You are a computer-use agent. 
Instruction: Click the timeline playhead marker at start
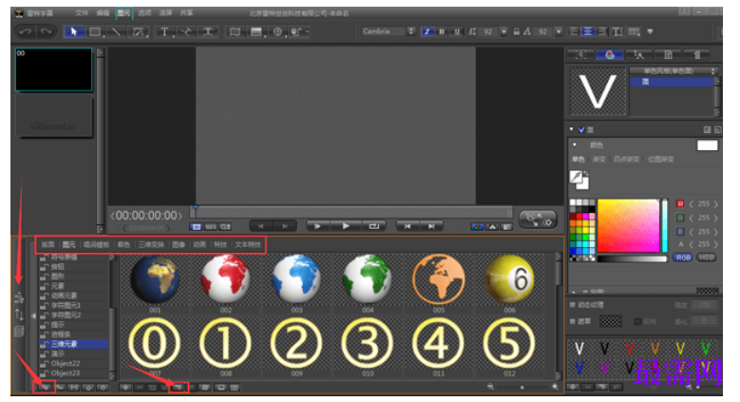point(195,208)
